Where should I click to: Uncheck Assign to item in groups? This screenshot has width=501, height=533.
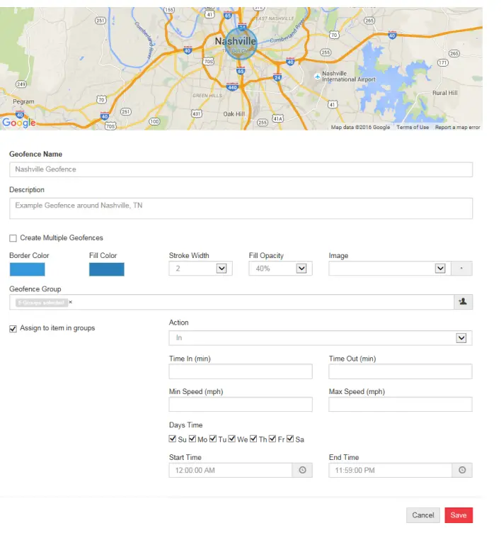[13, 328]
